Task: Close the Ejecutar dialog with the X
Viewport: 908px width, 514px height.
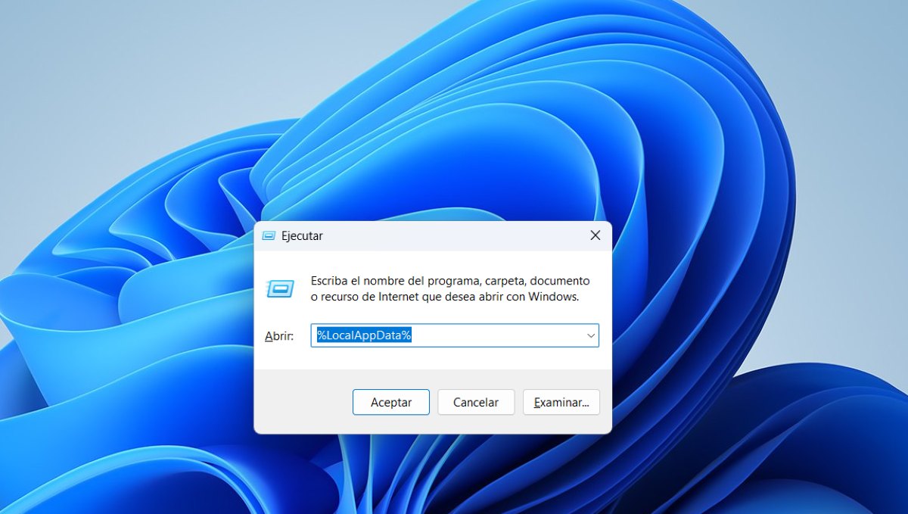Action: coord(595,235)
